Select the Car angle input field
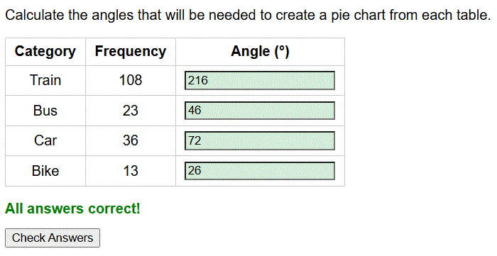Viewport: 497px width, 256px height. 260,141
